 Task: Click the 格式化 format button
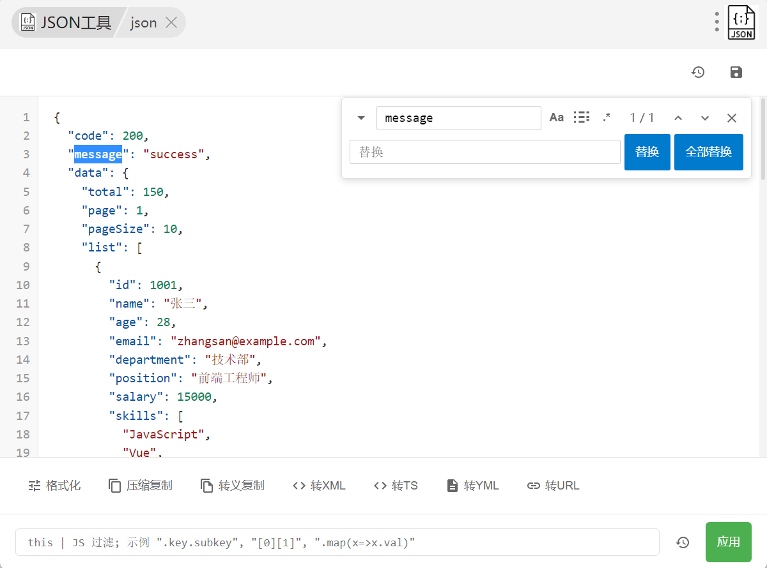(x=55, y=486)
